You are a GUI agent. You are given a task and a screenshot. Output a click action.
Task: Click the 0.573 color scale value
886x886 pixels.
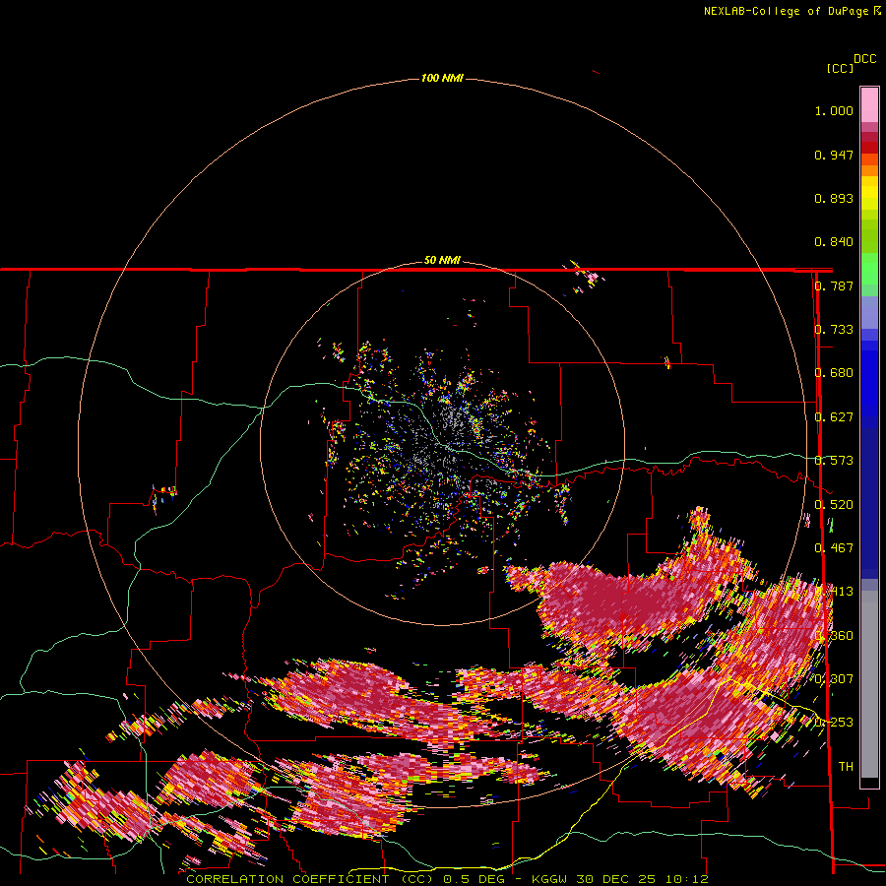pyautogui.click(x=834, y=461)
